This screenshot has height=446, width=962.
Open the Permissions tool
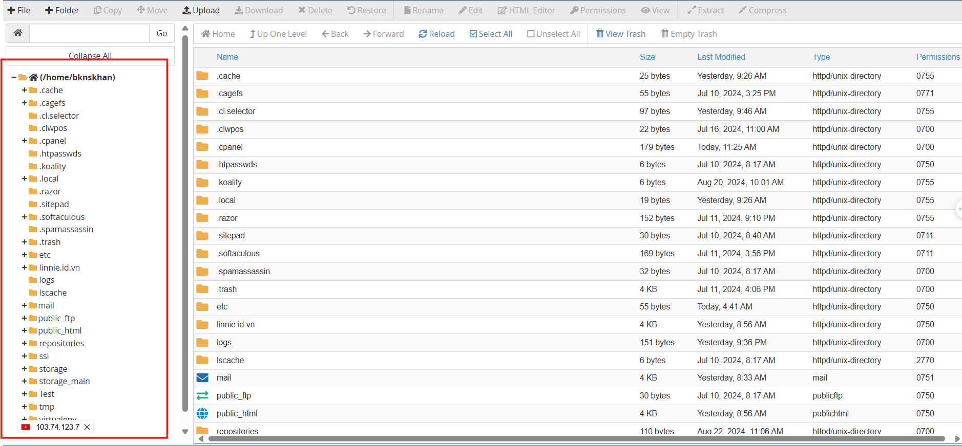click(x=598, y=10)
